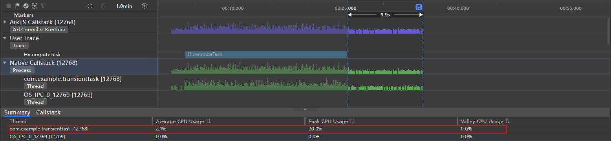Click the funnel filter icon
Image resolution: width=611 pixels, height=141 pixels.
[43, 6]
